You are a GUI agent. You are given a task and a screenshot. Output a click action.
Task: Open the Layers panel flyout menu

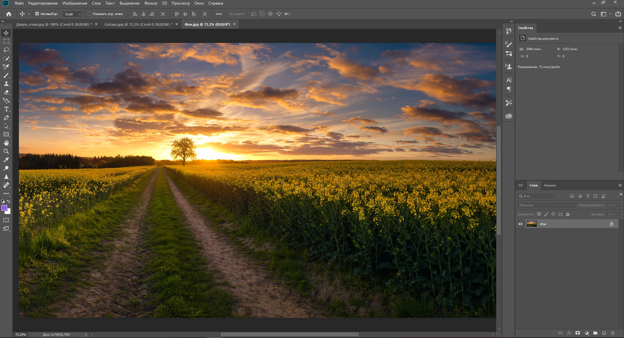[x=620, y=185]
